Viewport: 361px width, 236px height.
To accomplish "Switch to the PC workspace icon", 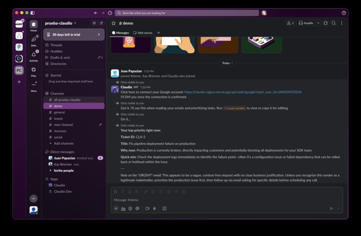I will 19,70.
